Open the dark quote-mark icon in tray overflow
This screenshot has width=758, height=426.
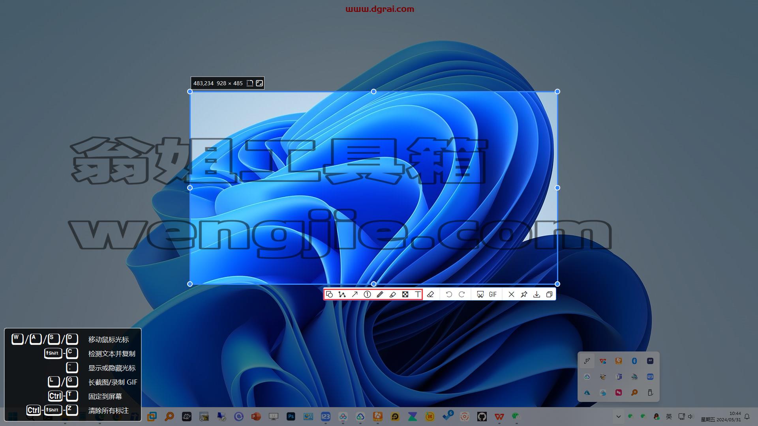[x=650, y=361]
